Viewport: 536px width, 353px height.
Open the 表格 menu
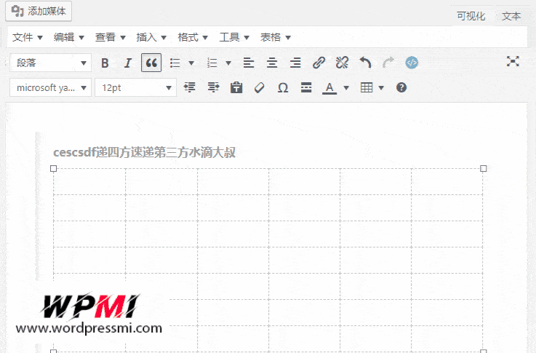tap(276, 37)
